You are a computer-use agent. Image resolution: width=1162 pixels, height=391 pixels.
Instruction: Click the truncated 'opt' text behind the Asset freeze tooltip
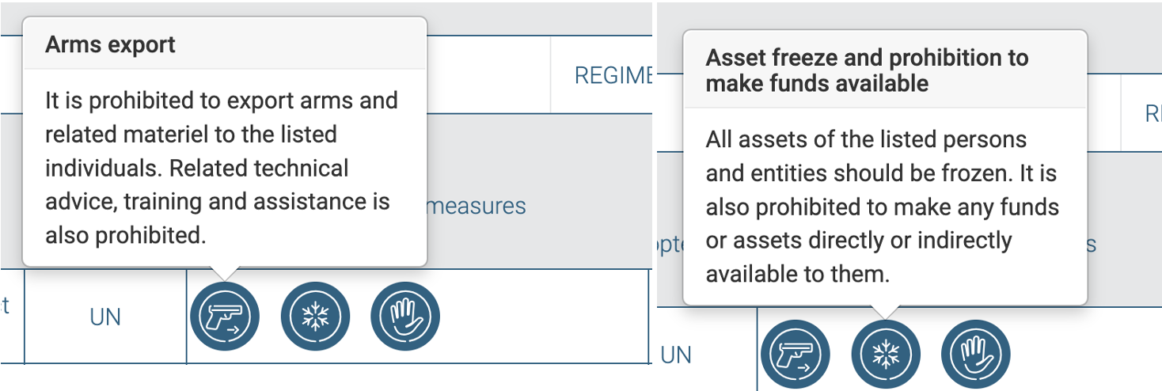670,245
